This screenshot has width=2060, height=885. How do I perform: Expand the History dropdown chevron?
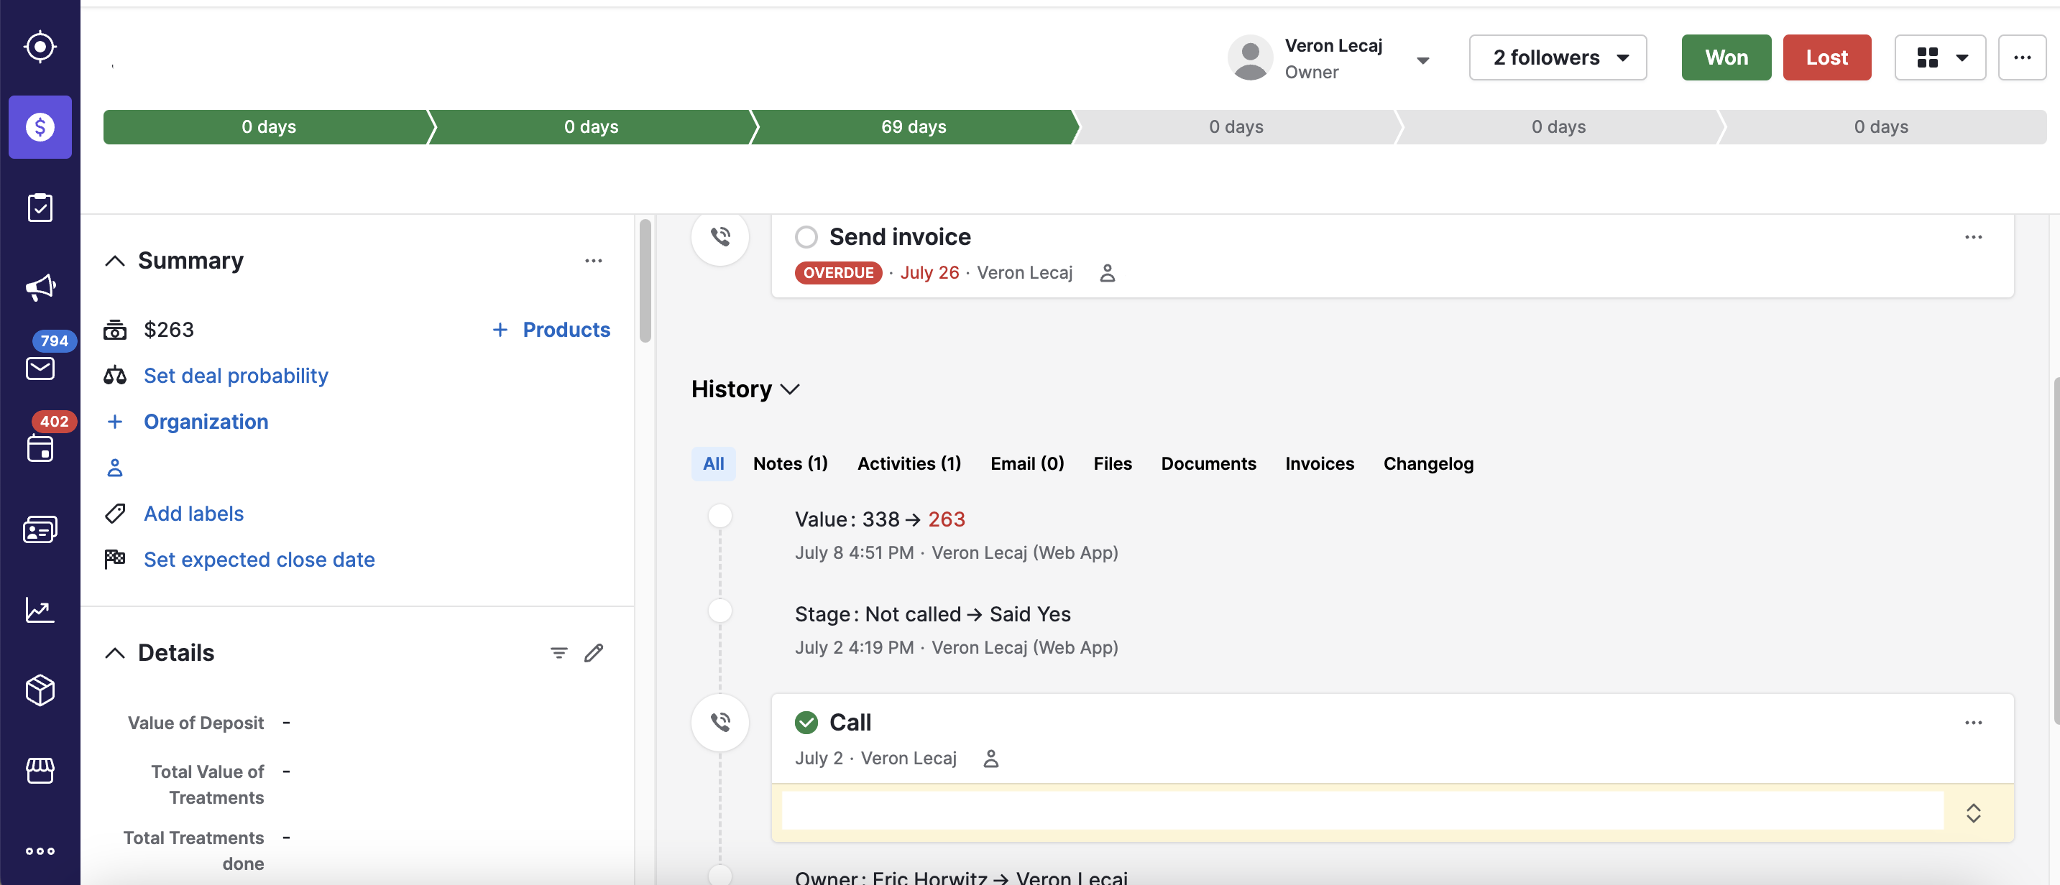pos(790,389)
